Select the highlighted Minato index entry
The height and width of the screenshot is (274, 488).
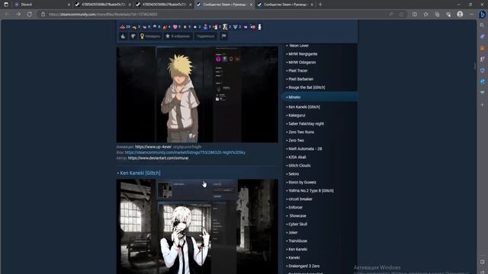319,97
